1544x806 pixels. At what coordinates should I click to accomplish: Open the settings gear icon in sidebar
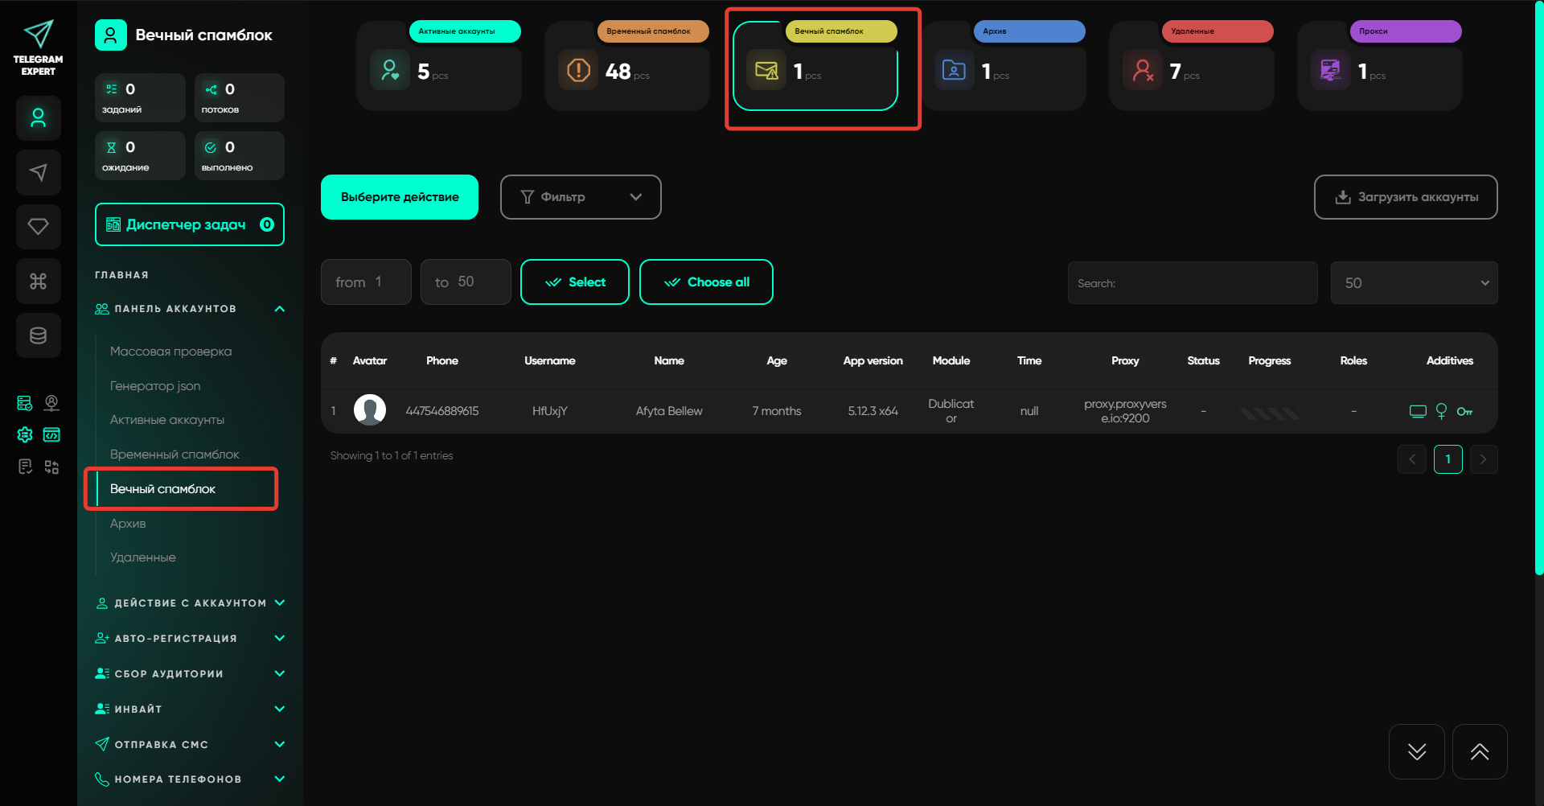[25, 435]
